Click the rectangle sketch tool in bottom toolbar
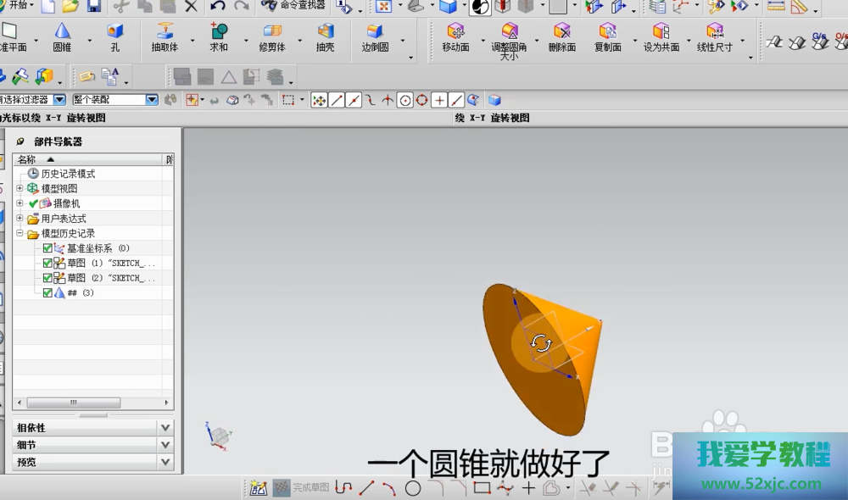 pos(482,488)
